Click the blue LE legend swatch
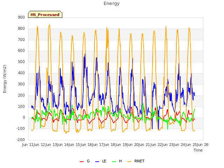 (97, 162)
